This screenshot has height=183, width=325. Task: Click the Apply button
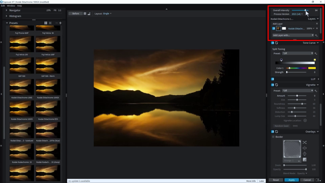click(x=291, y=180)
